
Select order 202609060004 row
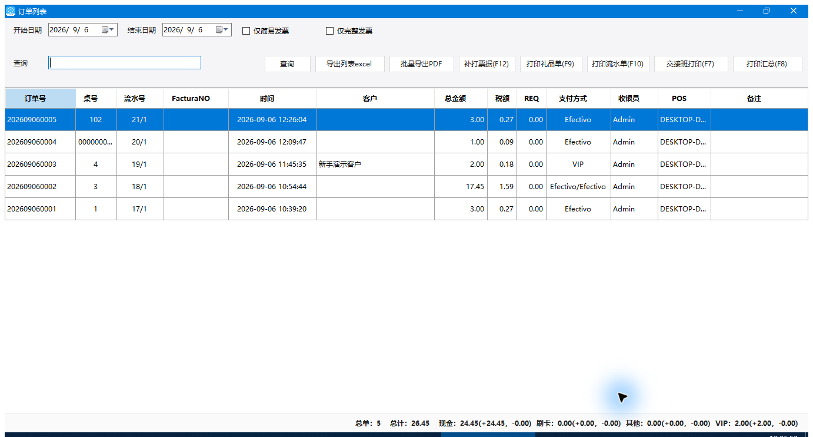tap(406, 142)
